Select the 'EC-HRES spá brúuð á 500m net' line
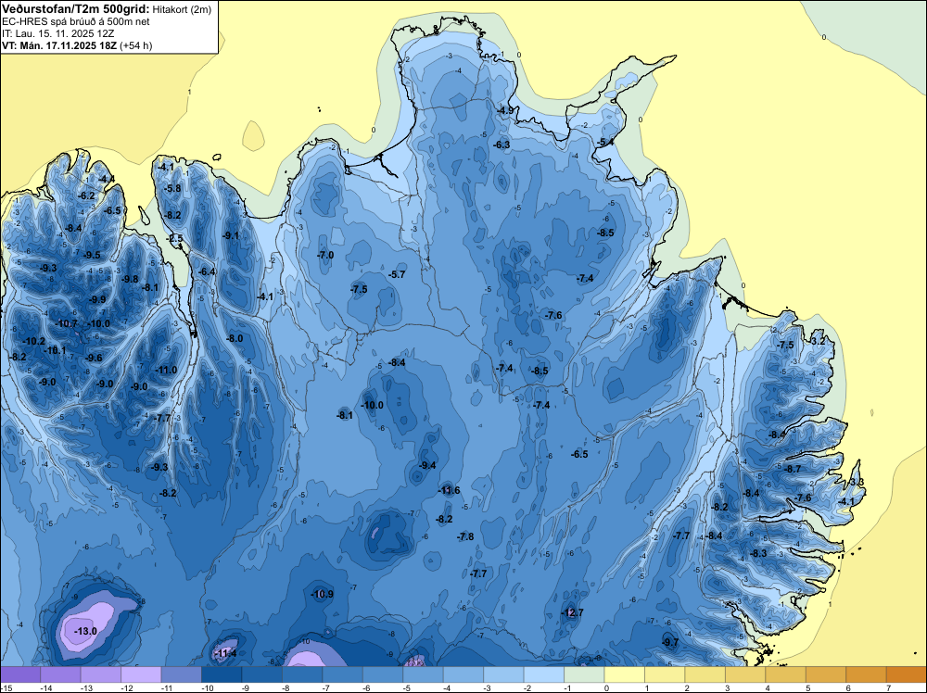927x693 pixels. (x=76, y=21)
